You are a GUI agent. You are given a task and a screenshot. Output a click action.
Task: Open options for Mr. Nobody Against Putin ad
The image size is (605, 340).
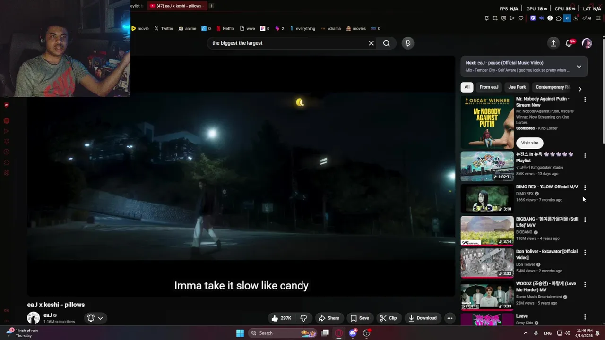tap(585, 100)
